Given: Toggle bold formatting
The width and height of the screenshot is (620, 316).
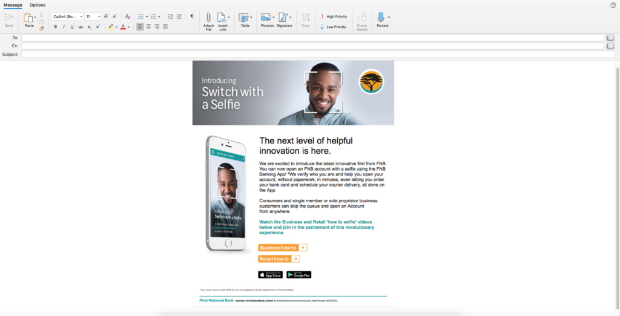Looking at the screenshot, I should 55,27.
